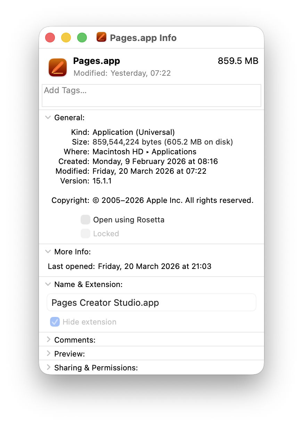The height and width of the screenshot is (426, 303).
Task: Uncheck the Hide extension checkbox
Action: pos(55,322)
